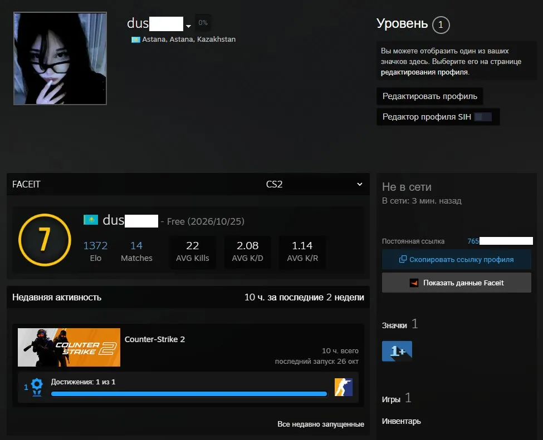This screenshot has height=440, width=543.
Task: Open 'Все недавно запущенные' link
Action: point(321,424)
